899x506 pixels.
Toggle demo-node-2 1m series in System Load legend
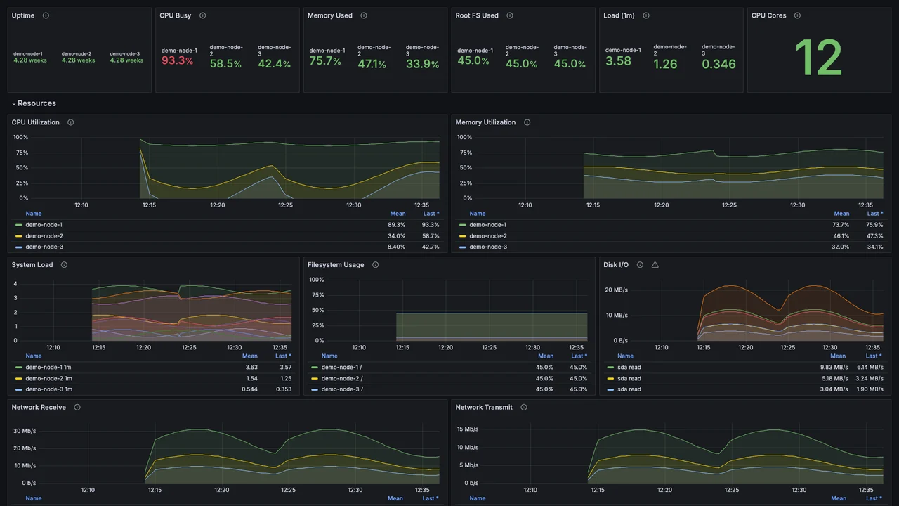[48, 378]
